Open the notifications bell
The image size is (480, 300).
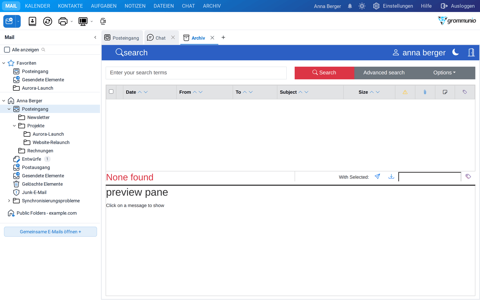pos(350,6)
